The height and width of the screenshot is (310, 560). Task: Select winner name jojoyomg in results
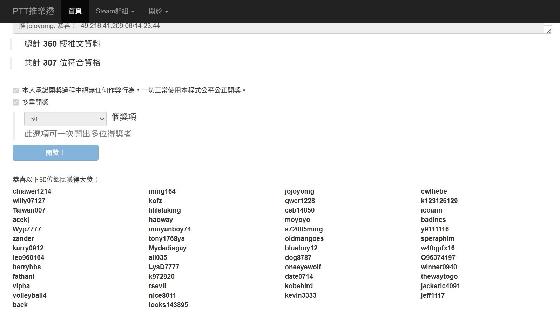coord(299,191)
